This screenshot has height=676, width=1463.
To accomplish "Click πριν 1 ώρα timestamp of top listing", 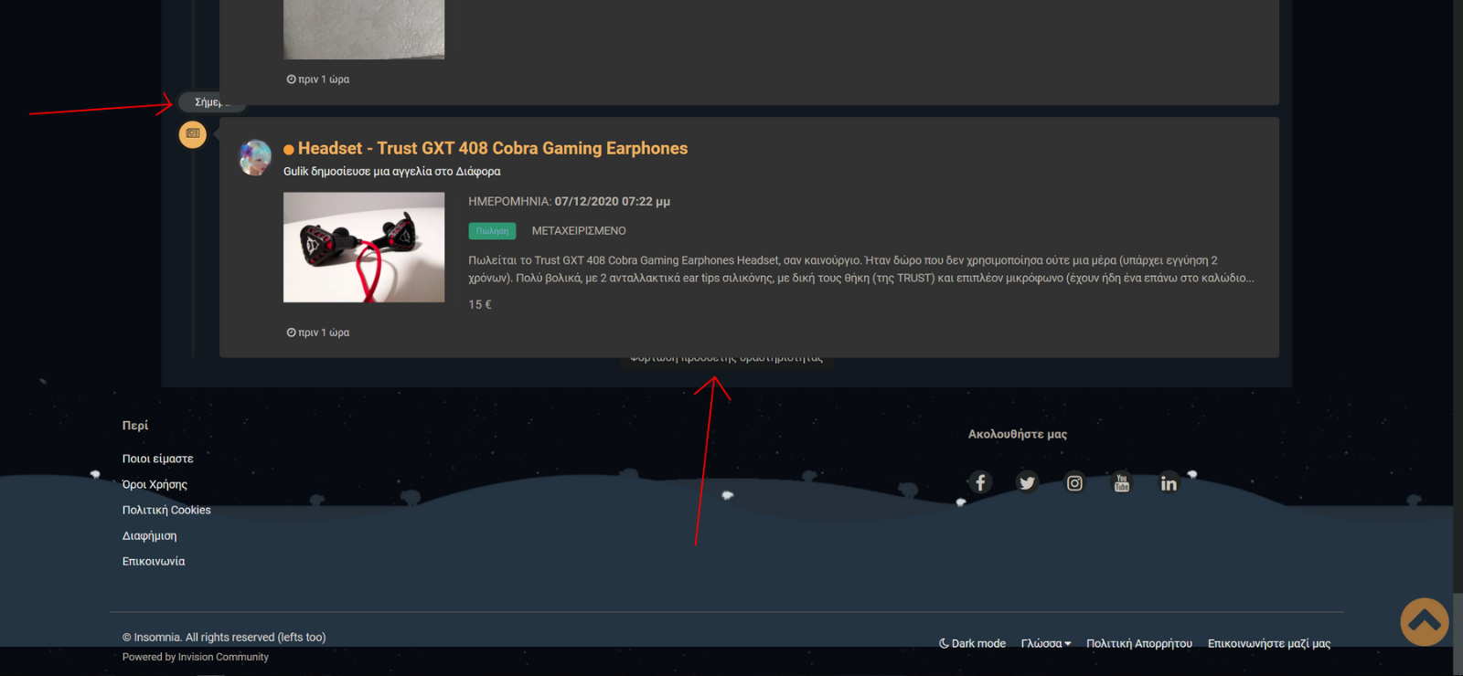I will click(324, 79).
